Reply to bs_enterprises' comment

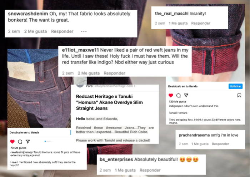(x=150, y=170)
